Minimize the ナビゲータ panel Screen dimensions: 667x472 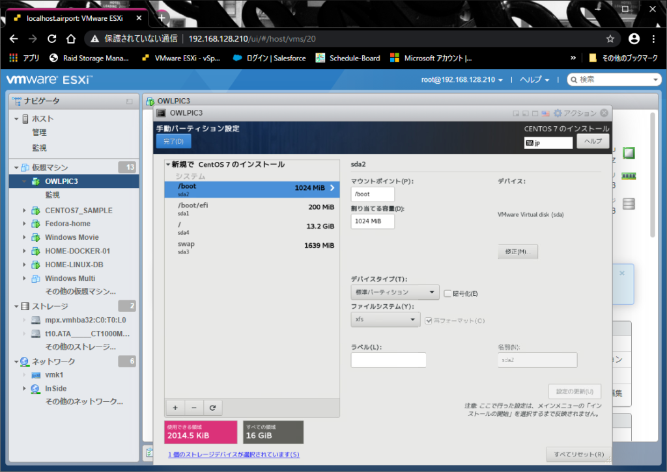point(130,101)
